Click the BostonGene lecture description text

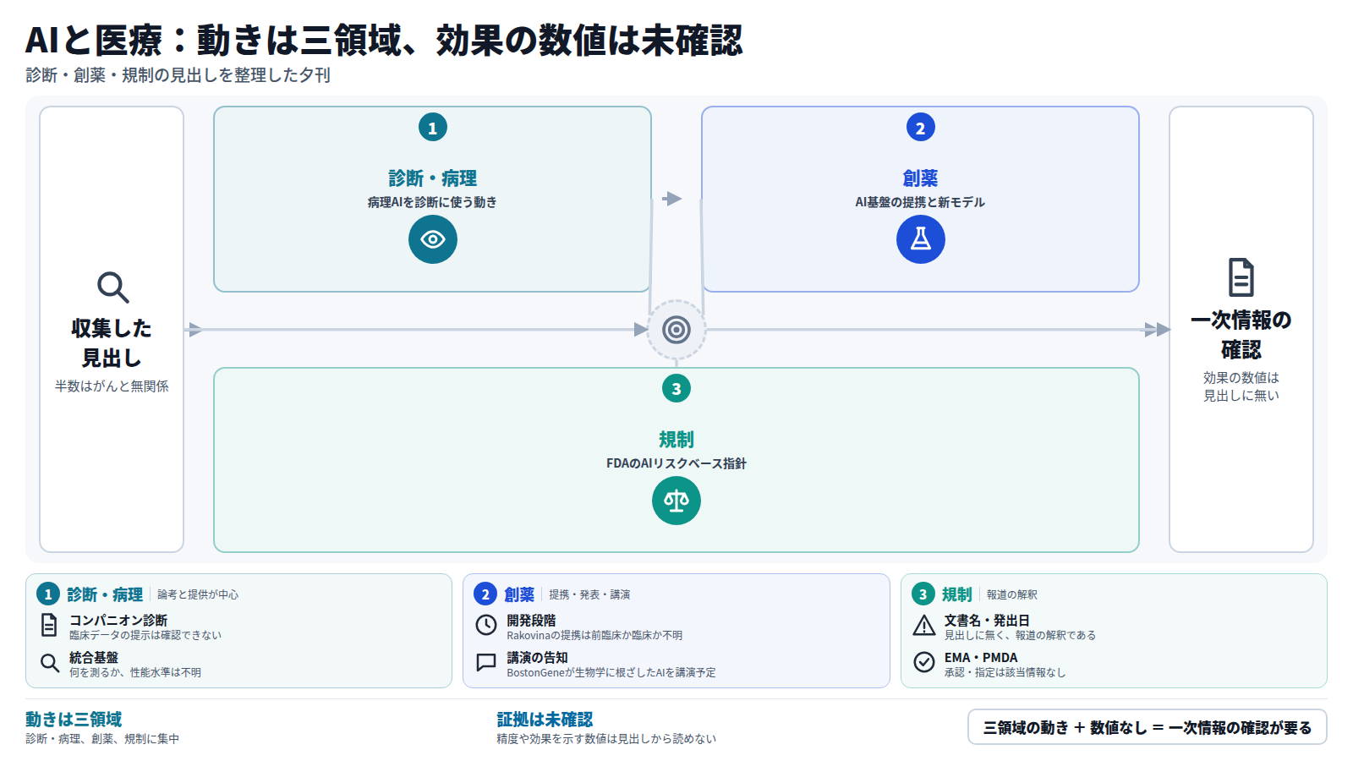(611, 672)
